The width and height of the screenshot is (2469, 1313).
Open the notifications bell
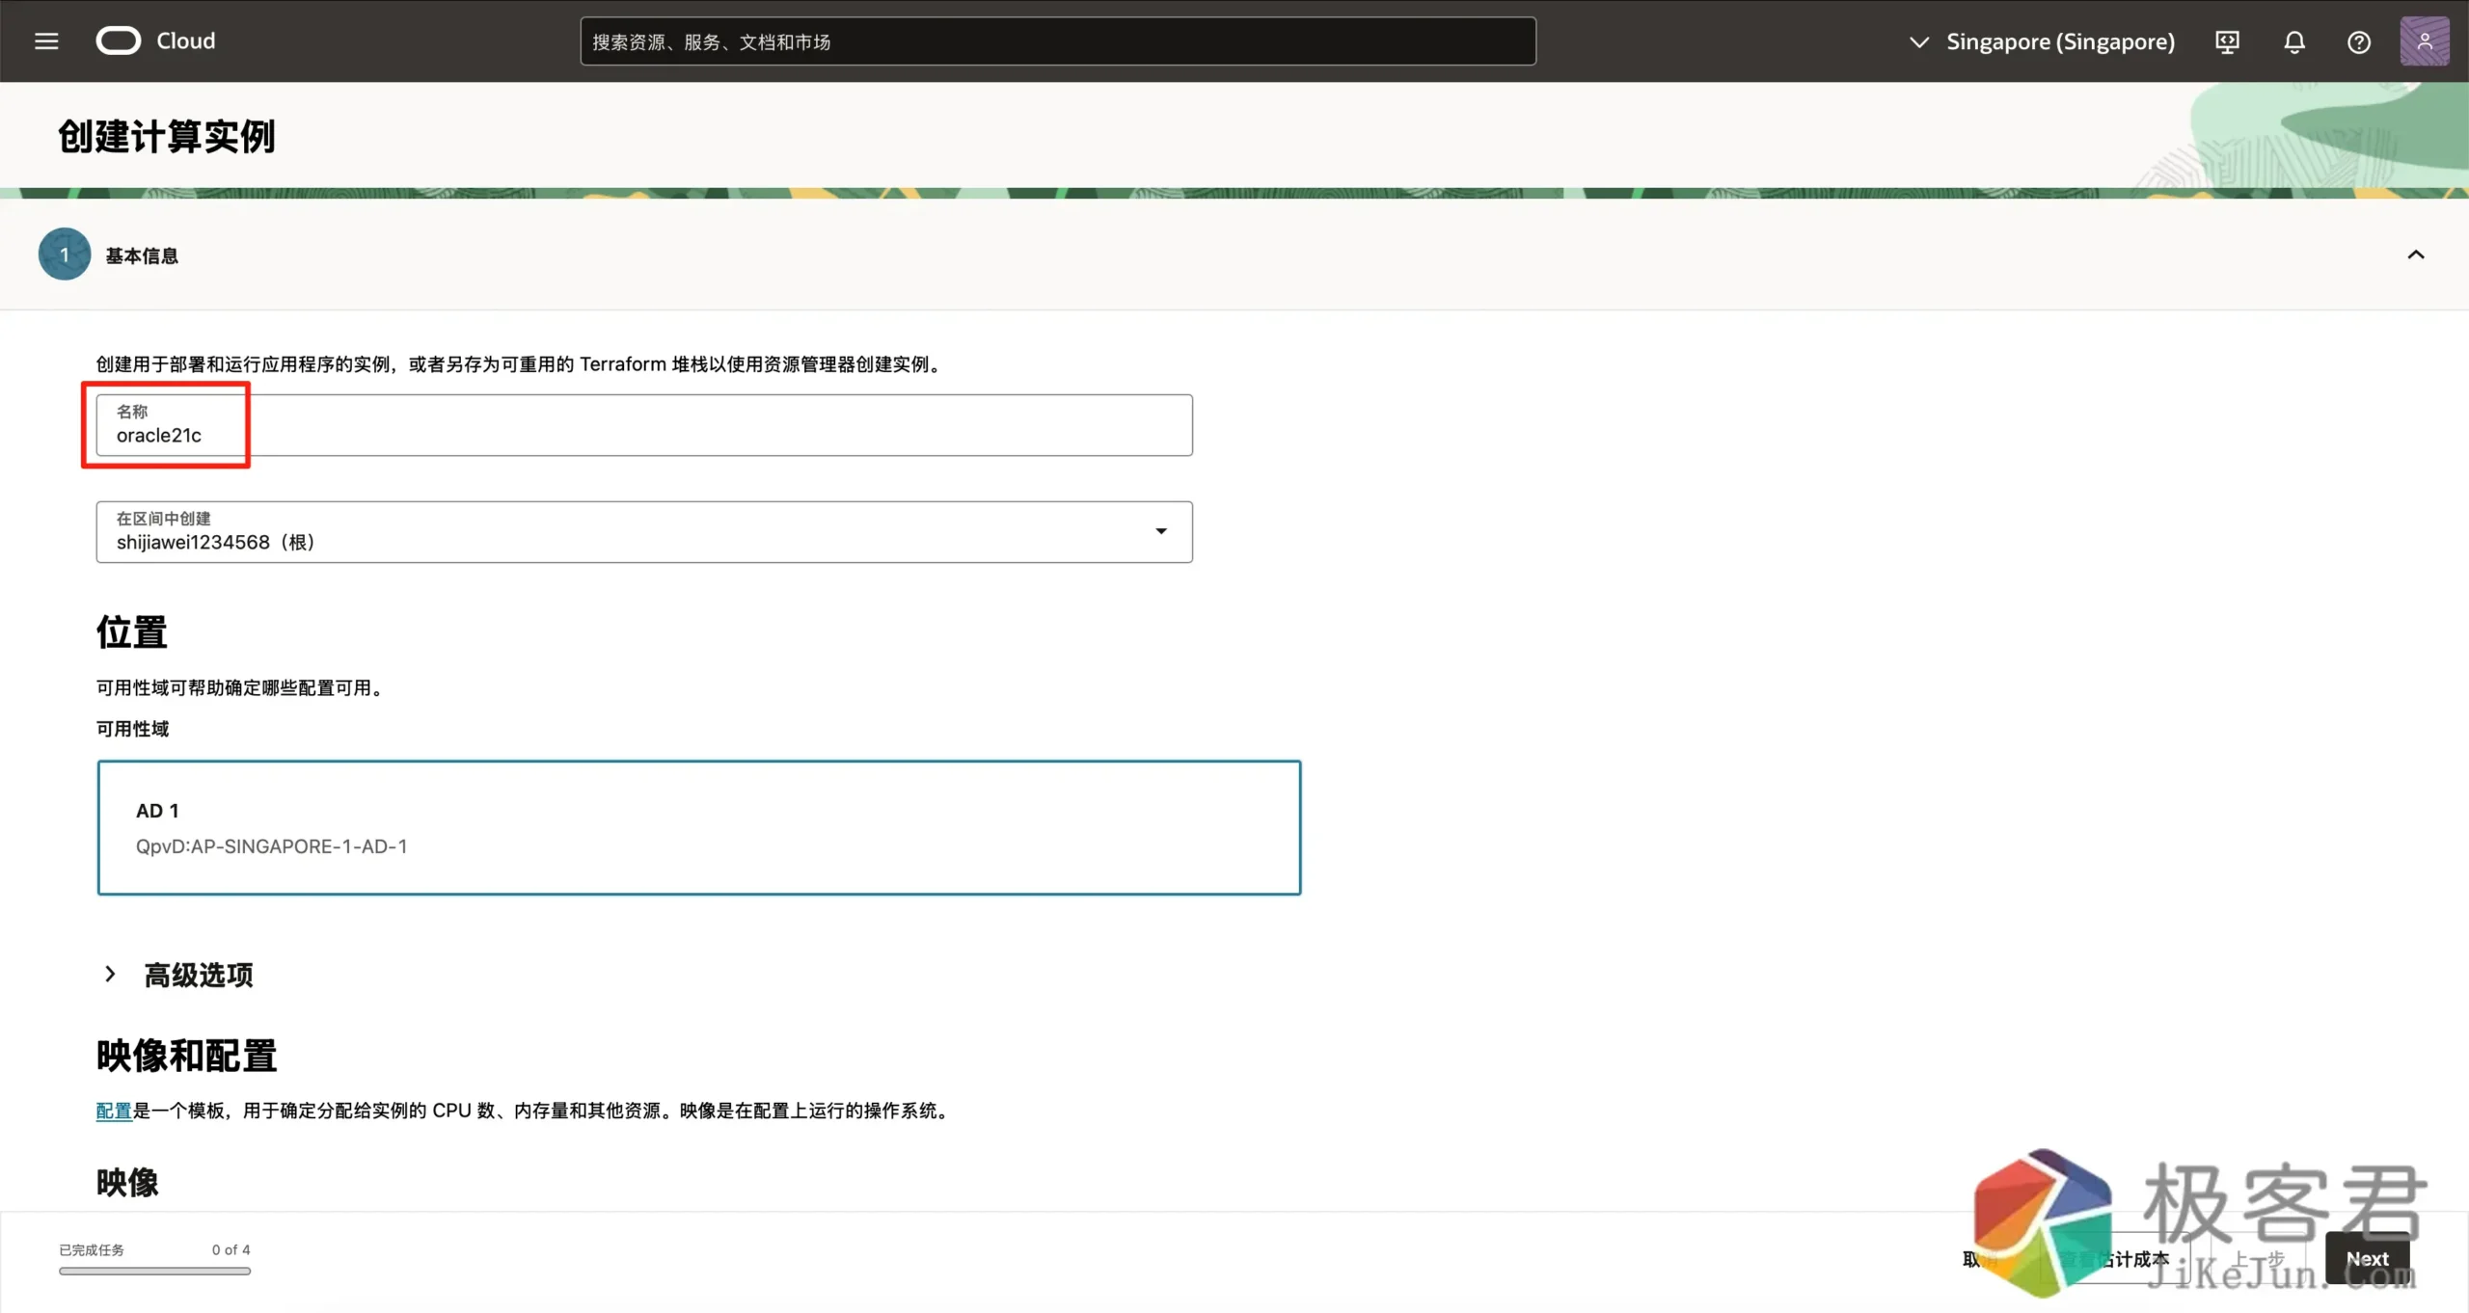coord(2294,41)
